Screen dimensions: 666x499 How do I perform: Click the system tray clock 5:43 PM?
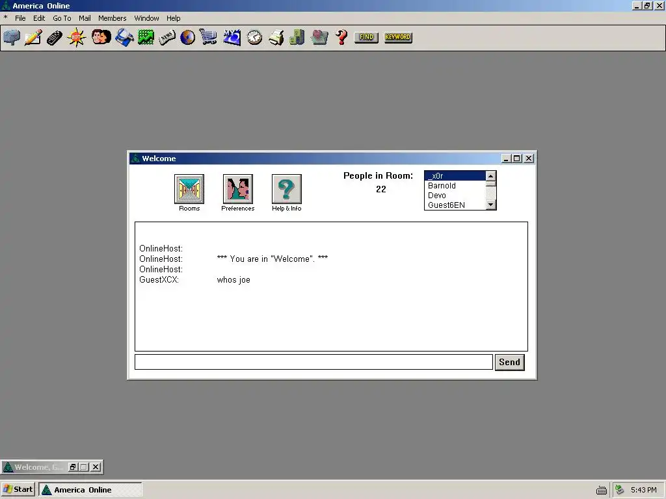643,490
